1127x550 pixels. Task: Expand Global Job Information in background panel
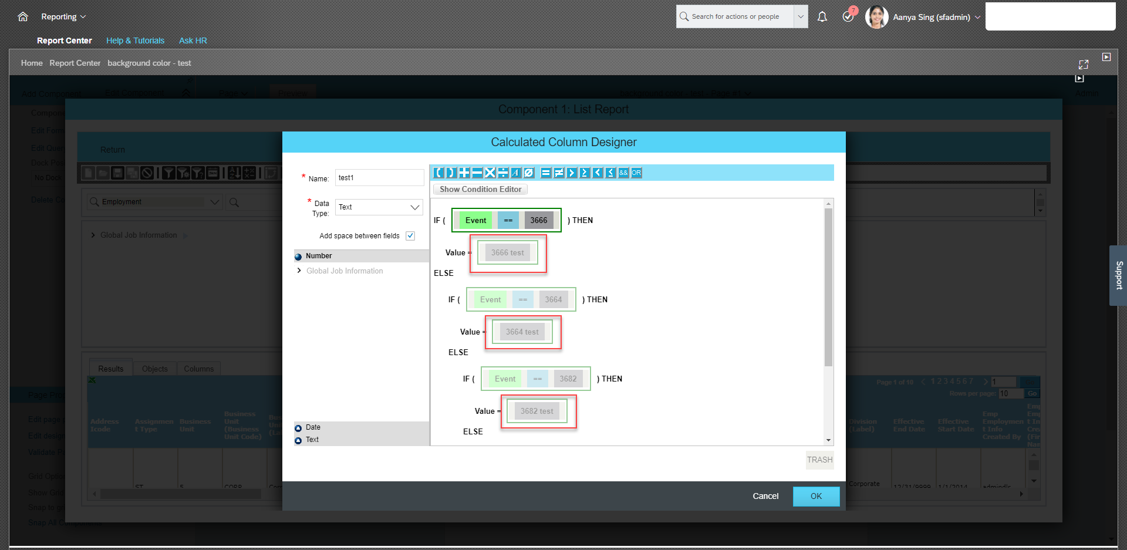click(x=93, y=235)
